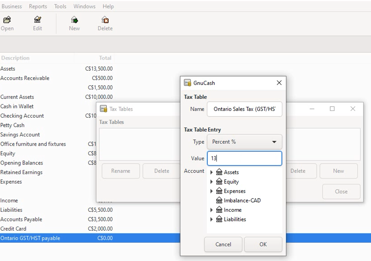Expand the Liabilities tree node

211,219
